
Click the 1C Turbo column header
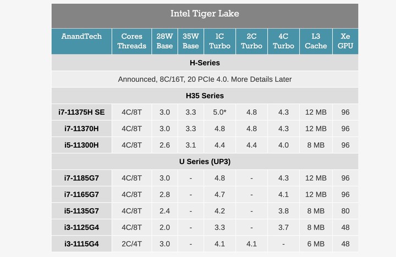(x=219, y=41)
